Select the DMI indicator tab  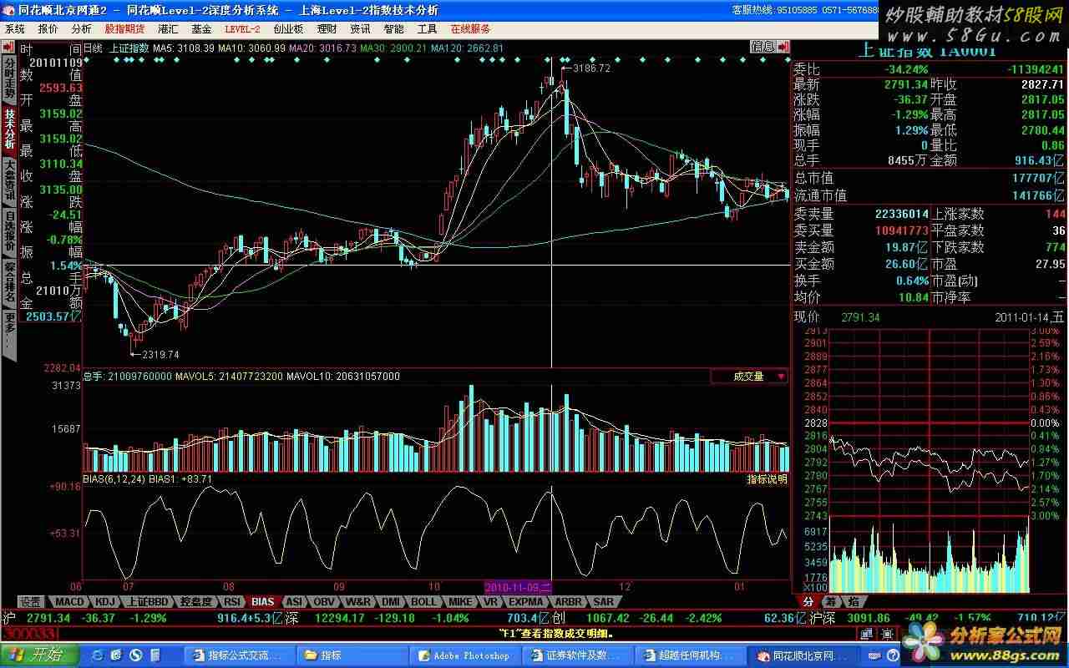tap(391, 601)
